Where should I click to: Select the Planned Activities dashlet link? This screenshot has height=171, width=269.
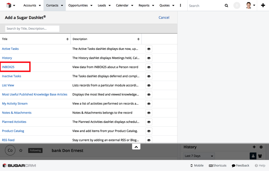pyautogui.click(x=14, y=122)
